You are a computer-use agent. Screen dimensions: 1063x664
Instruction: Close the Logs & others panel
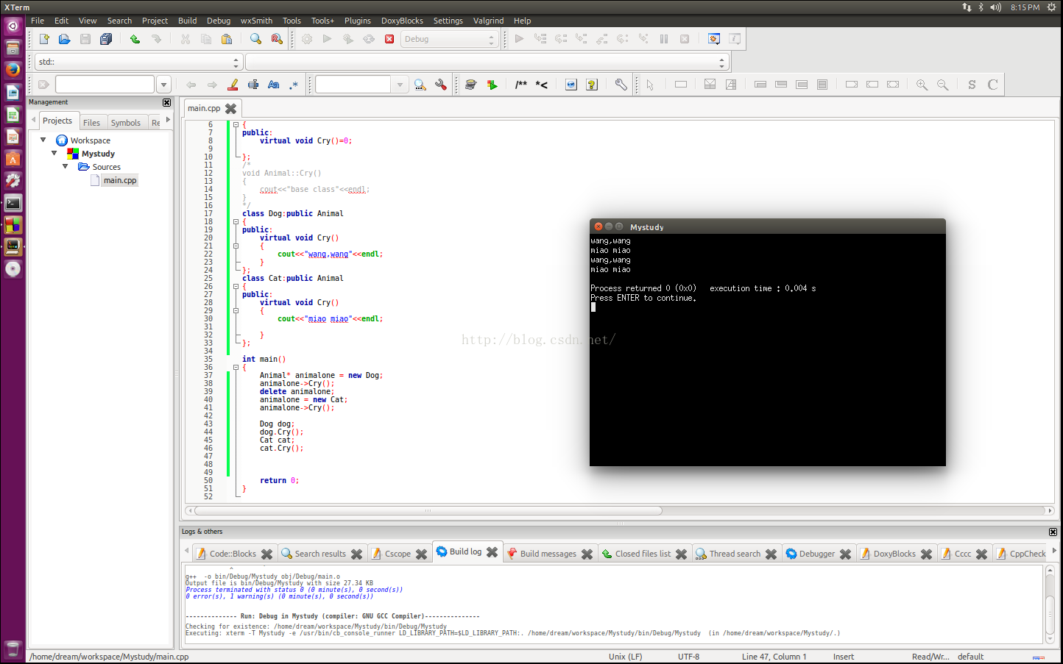1053,532
